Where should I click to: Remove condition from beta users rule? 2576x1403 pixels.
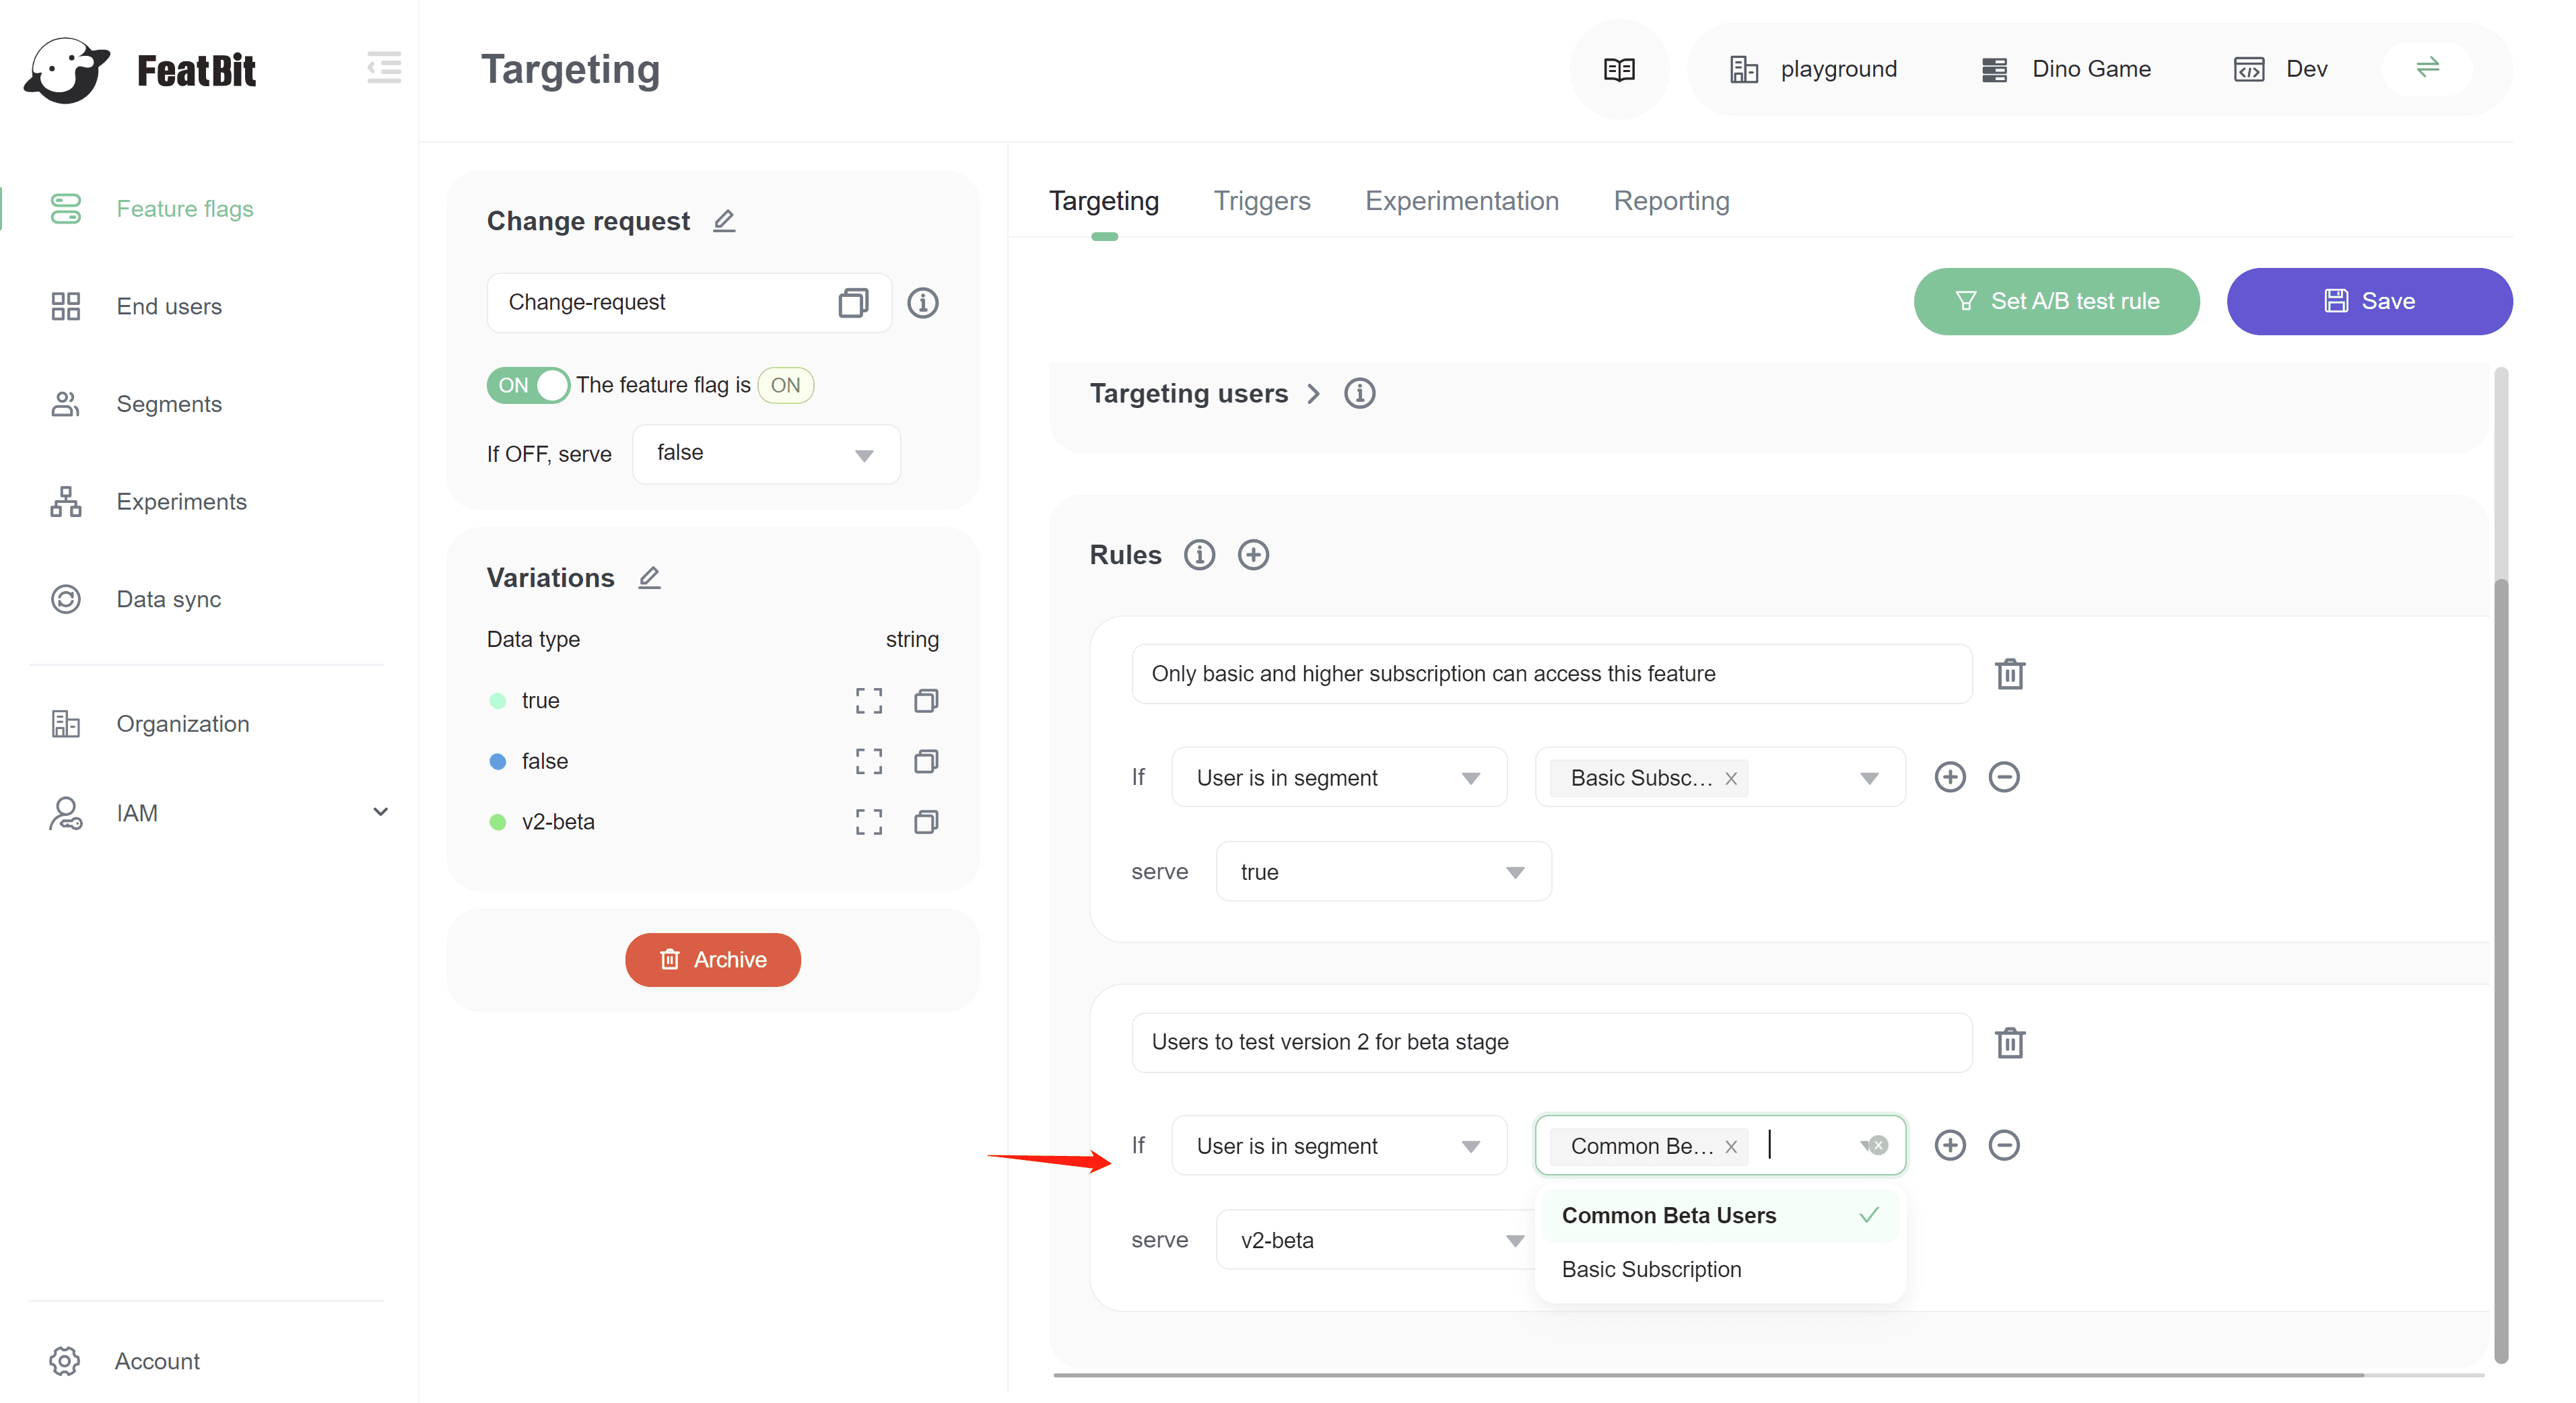tap(2003, 1145)
